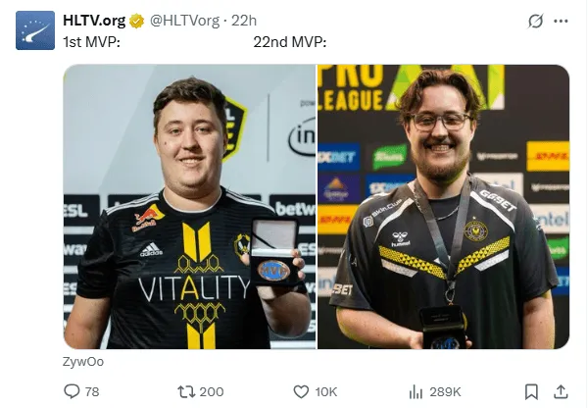Click the 78 replies count

point(92,392)
